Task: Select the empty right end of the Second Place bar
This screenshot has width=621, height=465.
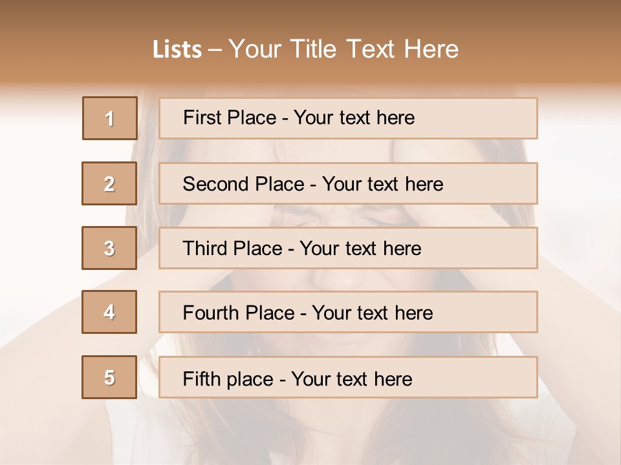Action: [x=495, y=183]
